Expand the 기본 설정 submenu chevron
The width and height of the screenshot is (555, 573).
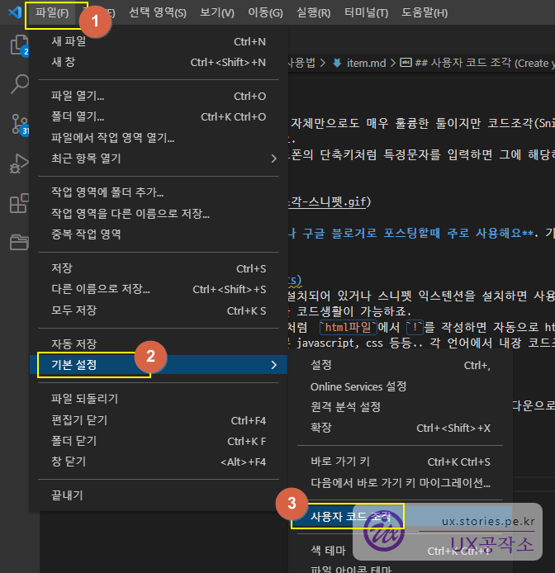pos(273,365)
